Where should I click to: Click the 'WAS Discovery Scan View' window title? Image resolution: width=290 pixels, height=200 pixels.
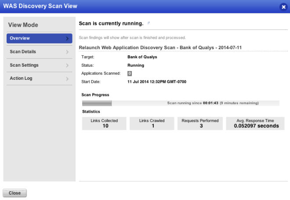(x=40, y=6)
